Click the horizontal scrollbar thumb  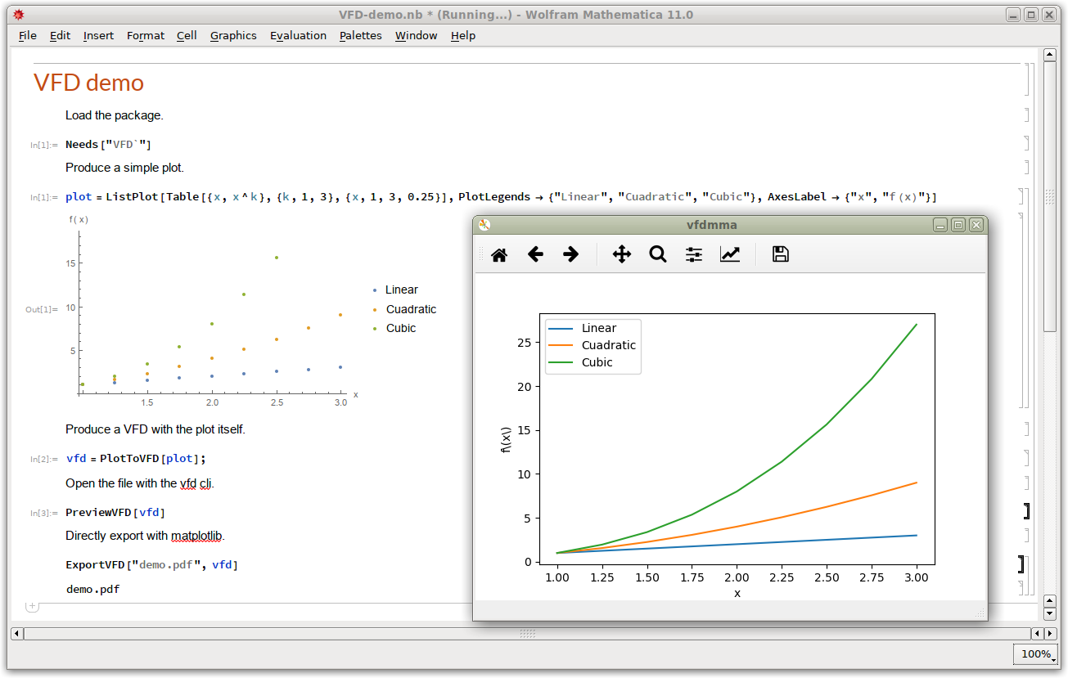[x=527, y=634]
